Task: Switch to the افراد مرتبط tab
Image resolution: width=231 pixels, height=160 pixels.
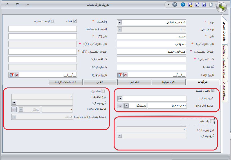Action: [168, 82]
